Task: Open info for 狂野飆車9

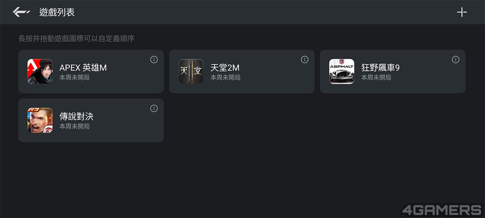Action: click(x=455, y=59)
